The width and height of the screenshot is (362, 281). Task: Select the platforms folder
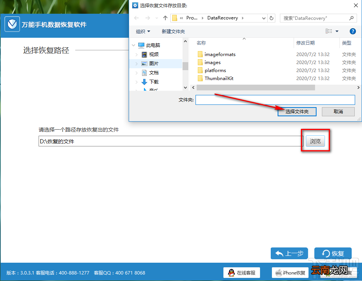coord(215,70)
